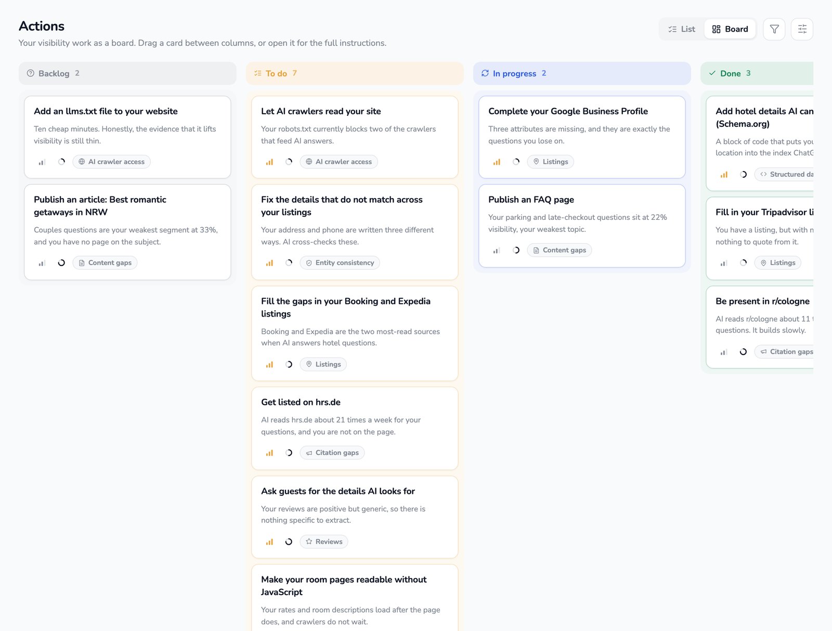Switch to Board view
The height and width of the screenshot is (631, 832).
click(x=730, y=29)
